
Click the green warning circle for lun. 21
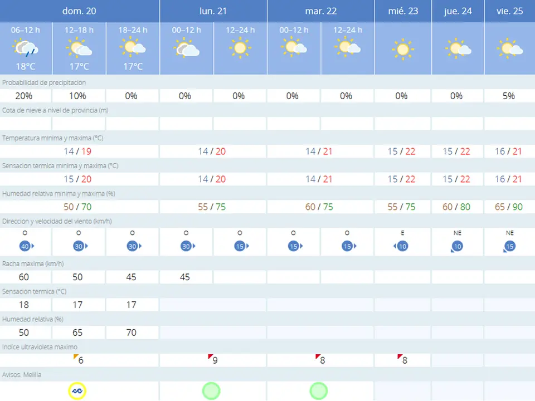coord(211,391)
